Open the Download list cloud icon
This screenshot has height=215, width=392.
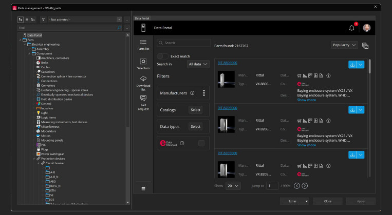point(143,79)
